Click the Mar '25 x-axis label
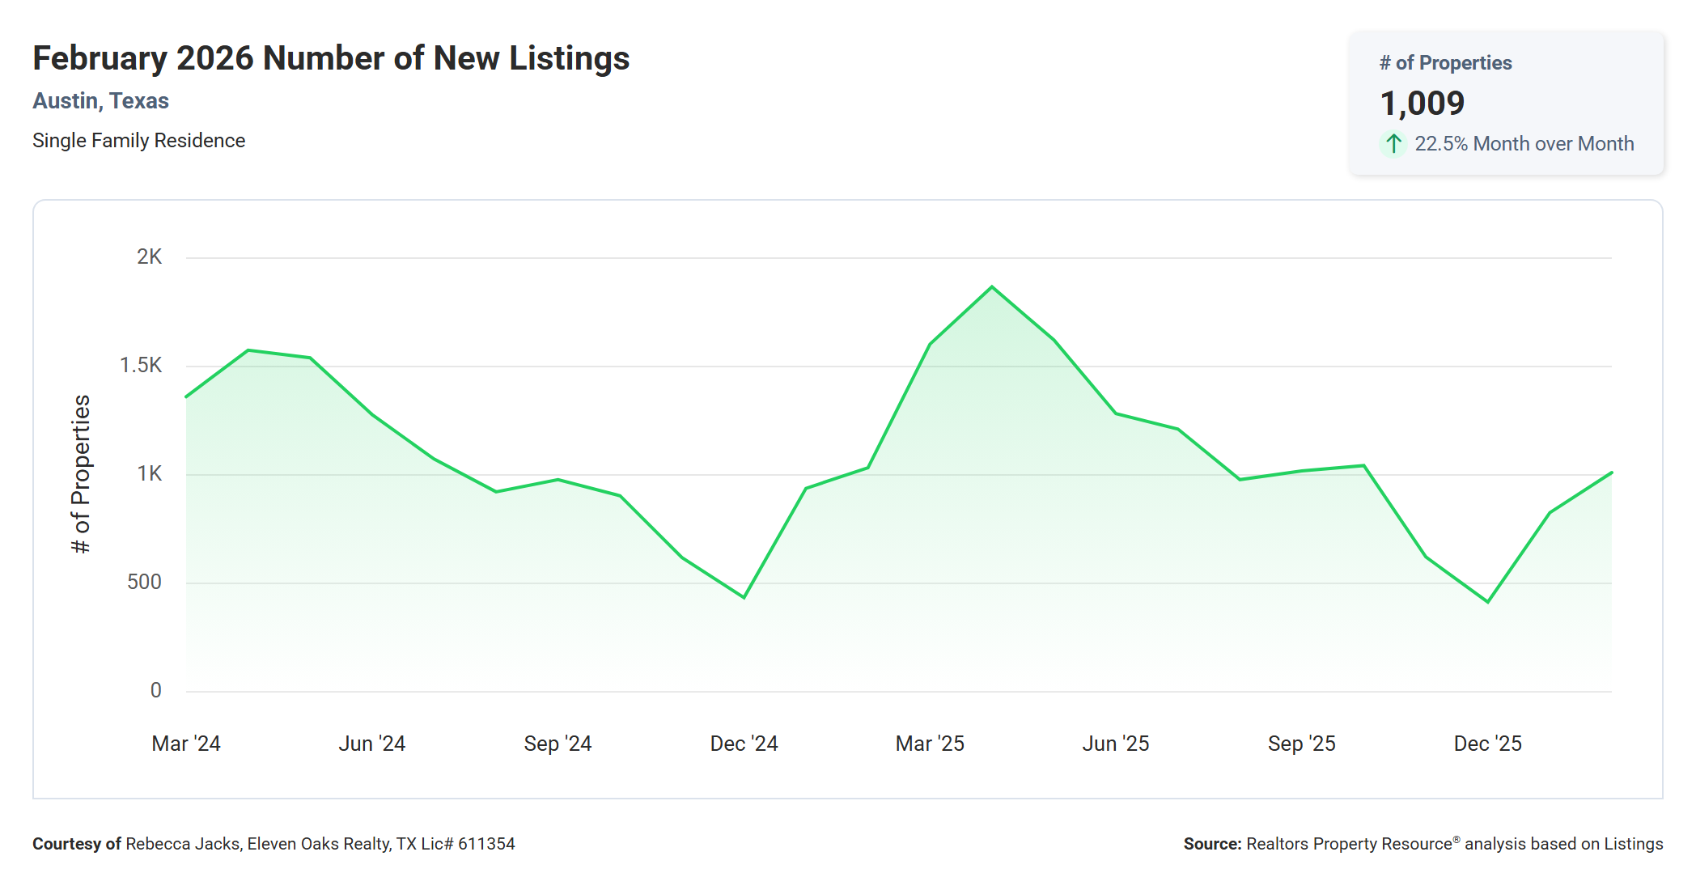Screen dimensions: 1696x890 [x=930, y=744]
